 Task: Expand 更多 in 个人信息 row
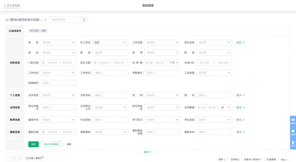click(x=241, y=95)
